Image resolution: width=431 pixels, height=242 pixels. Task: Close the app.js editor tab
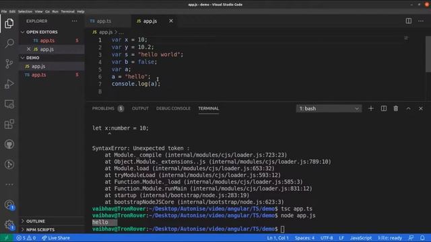(x=171, y=21)
